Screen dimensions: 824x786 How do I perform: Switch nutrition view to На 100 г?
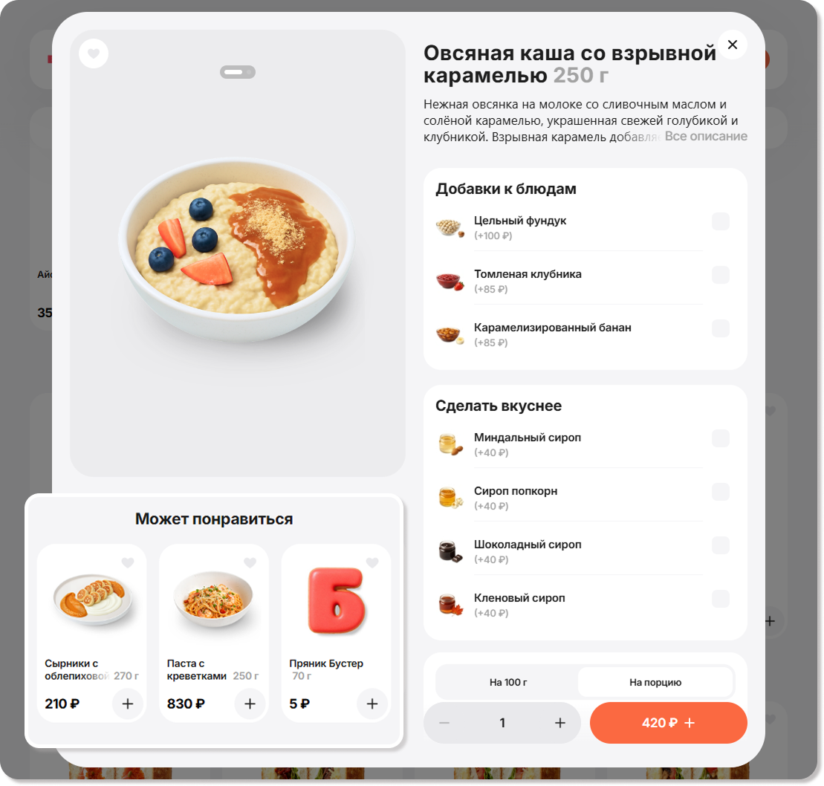click(x=507, y=683)
